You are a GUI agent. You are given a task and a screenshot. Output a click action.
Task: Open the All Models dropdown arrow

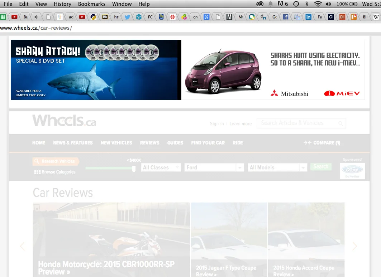(303, 167)
